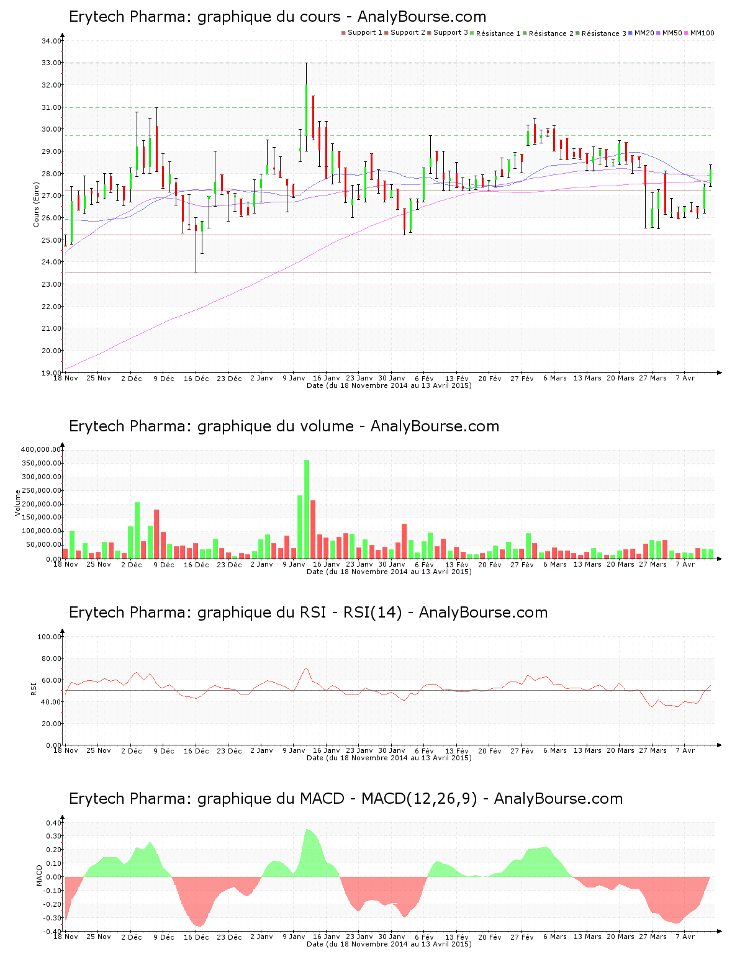The height and width of the screenshot is (962, 745).
Task: Select the 'Résistance 2' legend label
Action: [551, 34]
